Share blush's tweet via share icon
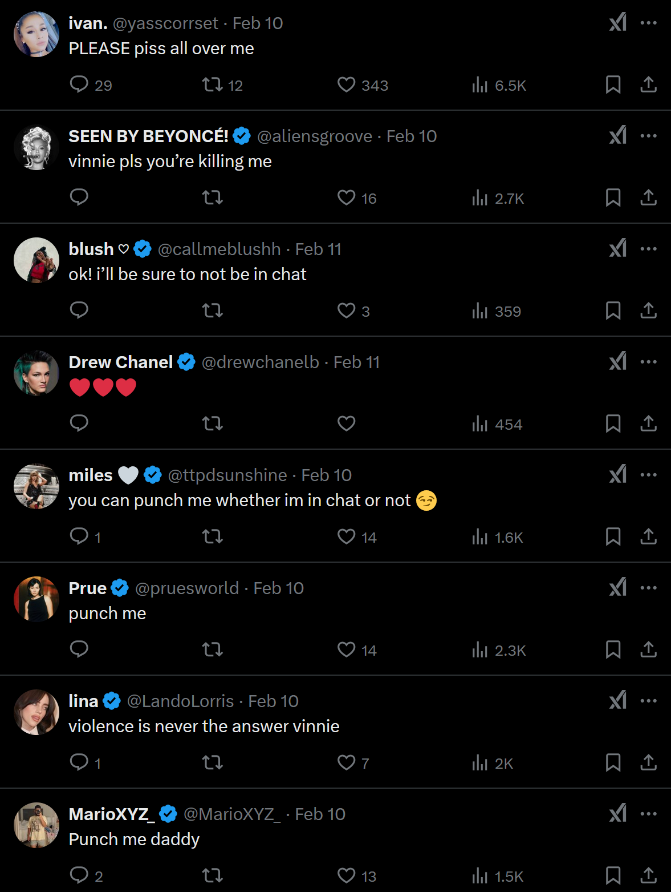This screenshot has height=892, width=671. pos(648,310)
